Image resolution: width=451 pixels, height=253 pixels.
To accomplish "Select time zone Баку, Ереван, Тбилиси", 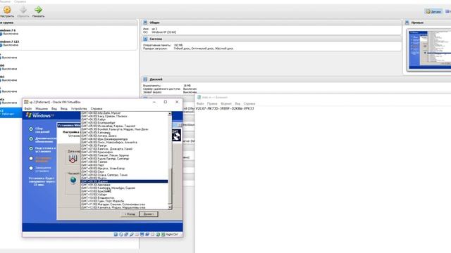I will point(124,116).
